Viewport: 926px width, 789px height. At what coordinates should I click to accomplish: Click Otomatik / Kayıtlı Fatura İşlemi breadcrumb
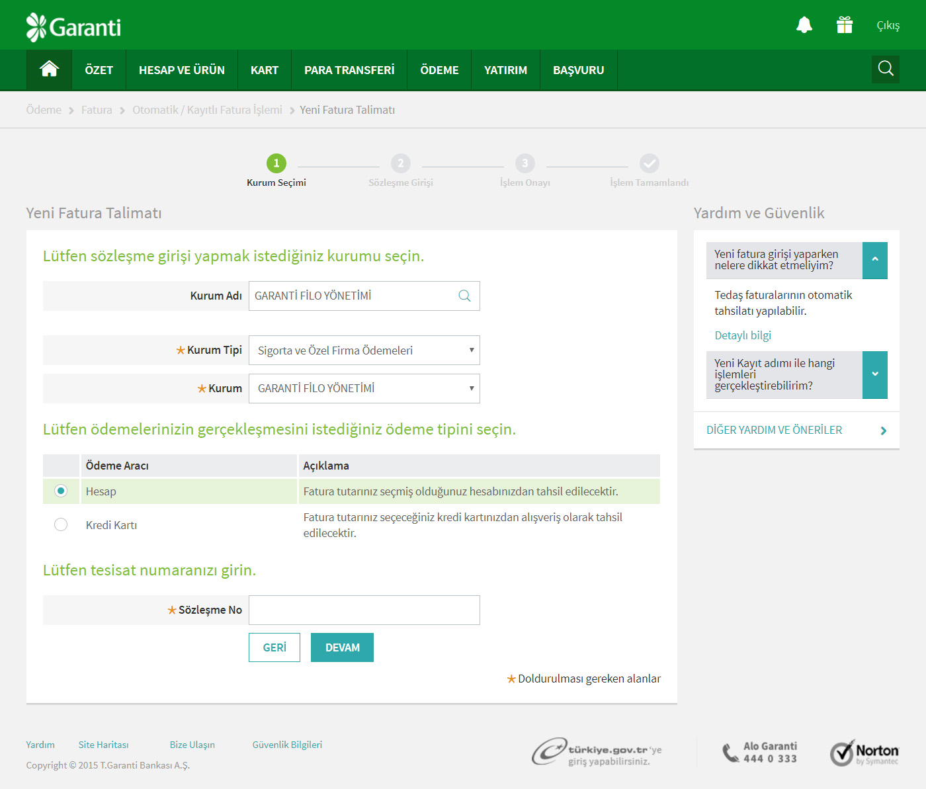[x=207, y=110]
